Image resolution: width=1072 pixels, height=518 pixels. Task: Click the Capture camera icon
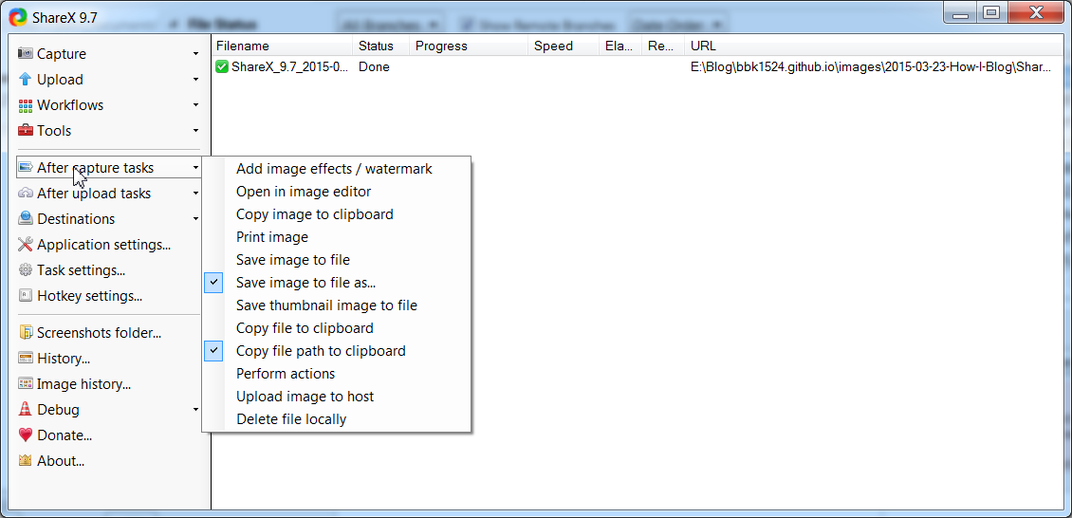(26, 53)
